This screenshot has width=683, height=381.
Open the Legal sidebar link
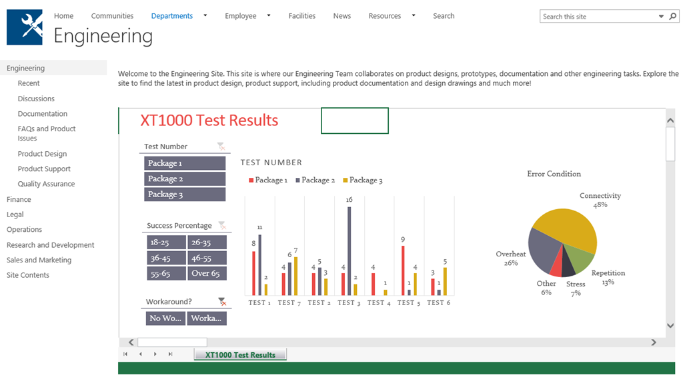pyautogui.click(x=15, y=214)
